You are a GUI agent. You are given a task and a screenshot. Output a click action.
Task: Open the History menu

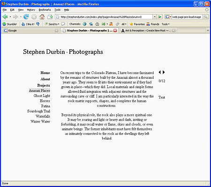pos(31,10)
